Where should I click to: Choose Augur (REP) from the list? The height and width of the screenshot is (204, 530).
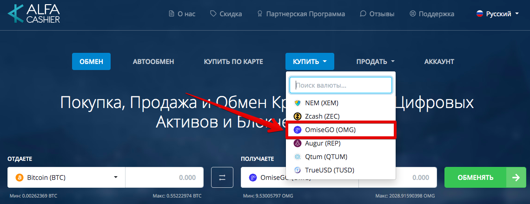pos(341,144)
